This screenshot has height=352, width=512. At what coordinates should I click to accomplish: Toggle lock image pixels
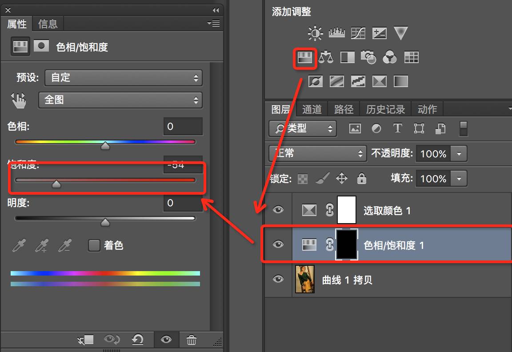coord(322,178)
